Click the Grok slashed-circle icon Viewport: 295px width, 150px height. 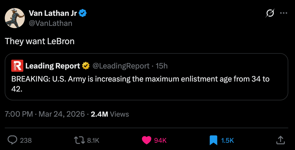270,13
